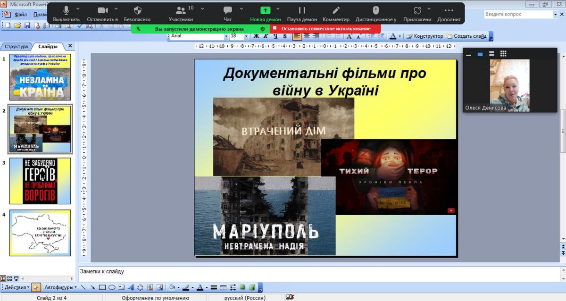The width and height of the screenshot is (566, 301).
Task: Select slide 3 thumbnail
Action: pos(40,181)
